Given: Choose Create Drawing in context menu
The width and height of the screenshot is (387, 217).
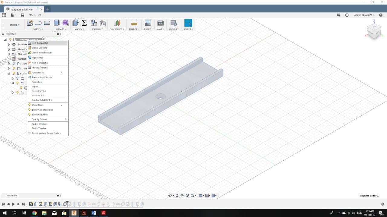Looking at the screenshot, I should coord(47,48).
